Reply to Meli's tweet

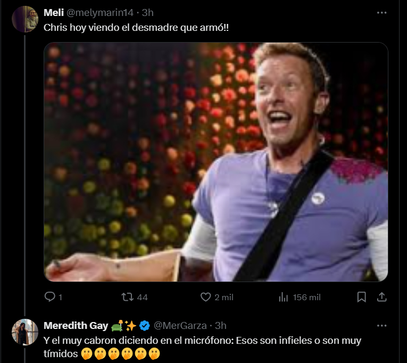50,297
